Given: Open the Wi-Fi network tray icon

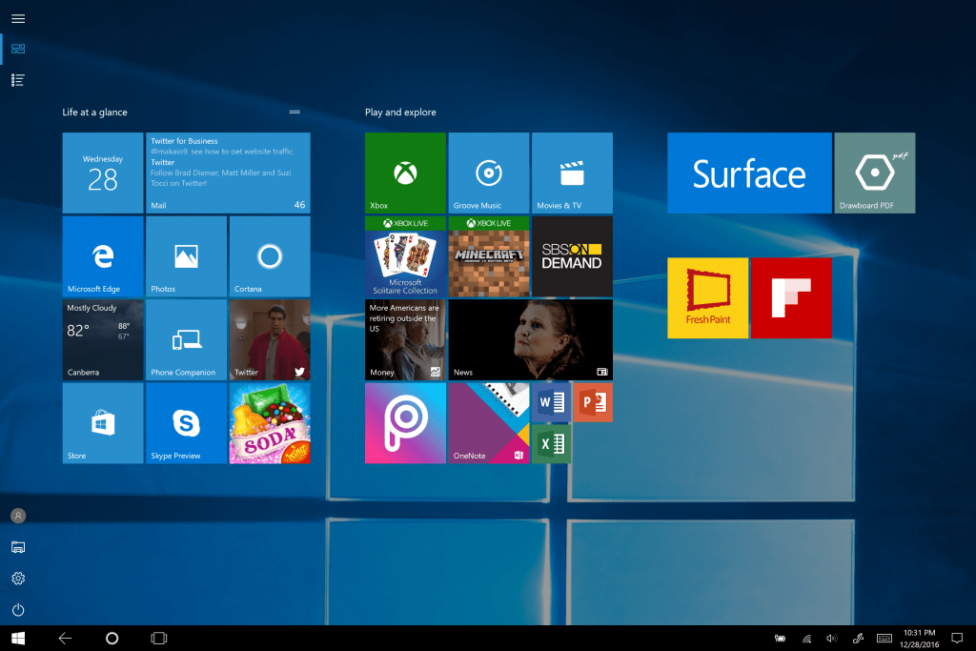Looking at the screenshot, I should 806,638.
